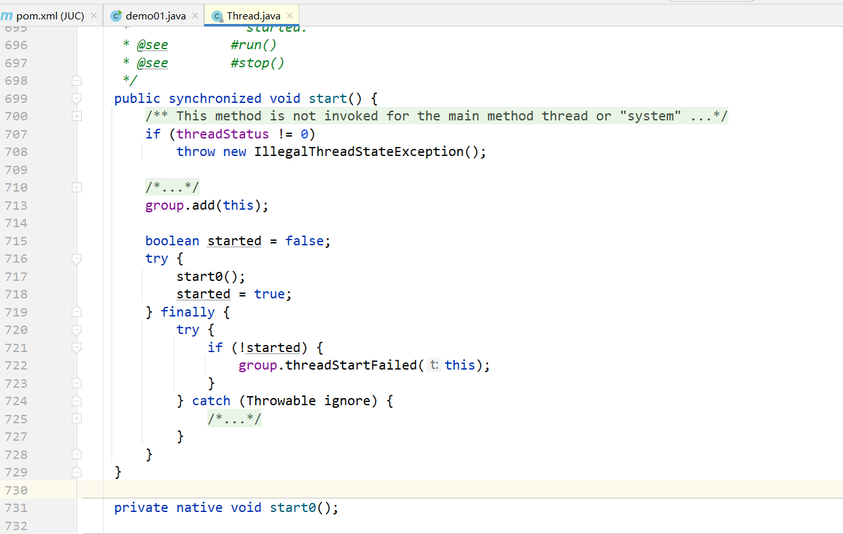Click the class icon on demo01.java tab

117,16
